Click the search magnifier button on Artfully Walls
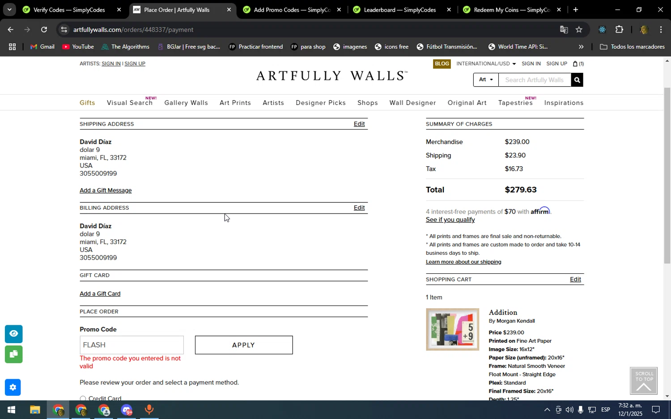This screenshot has width=671, height=419. (x=577, y=80)
